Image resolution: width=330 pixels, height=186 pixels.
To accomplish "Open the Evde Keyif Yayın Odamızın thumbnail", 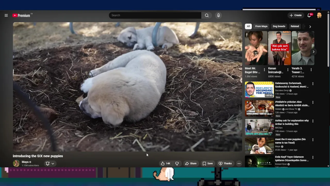I will click(259, 161).
